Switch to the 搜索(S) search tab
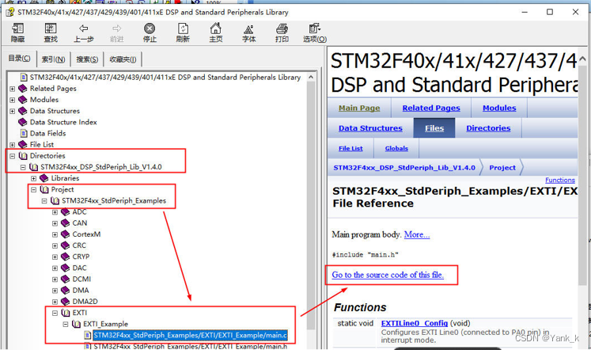Viewport: 591px width, 350px height. 87,59
